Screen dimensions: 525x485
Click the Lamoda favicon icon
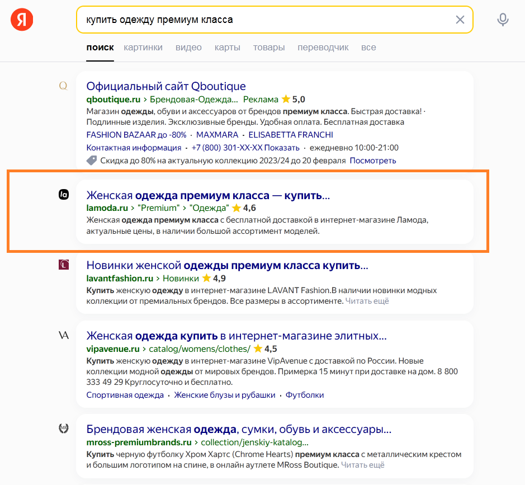64,194
